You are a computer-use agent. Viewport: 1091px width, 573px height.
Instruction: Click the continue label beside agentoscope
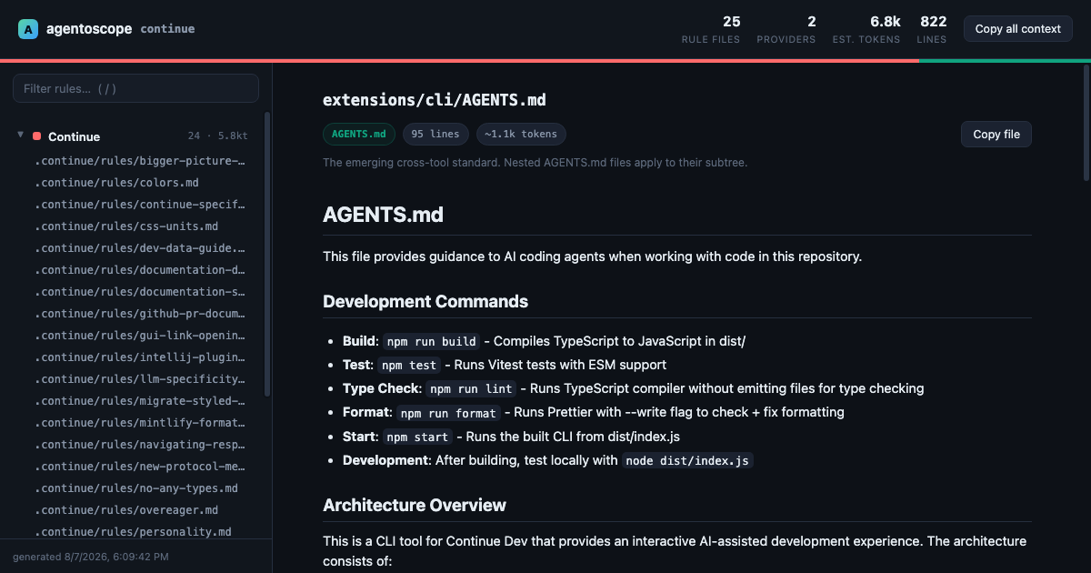tap(167, 29)
